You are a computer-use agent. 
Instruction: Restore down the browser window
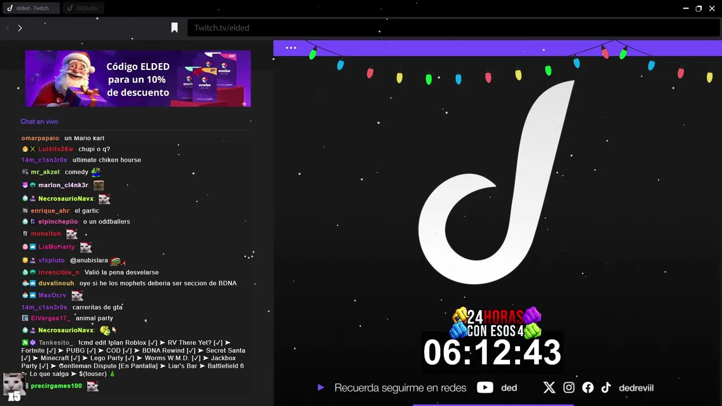(x=699, y=8)
